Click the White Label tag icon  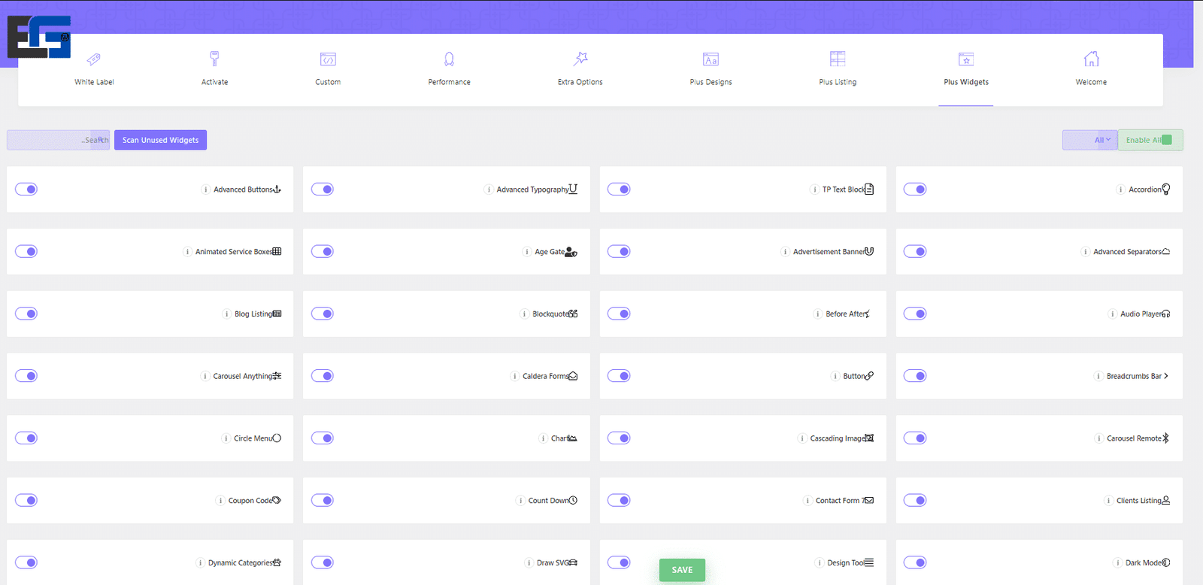(94, 59)
